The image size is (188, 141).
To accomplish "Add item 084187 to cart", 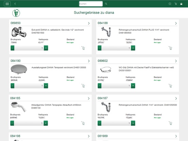I will point(170,123).
